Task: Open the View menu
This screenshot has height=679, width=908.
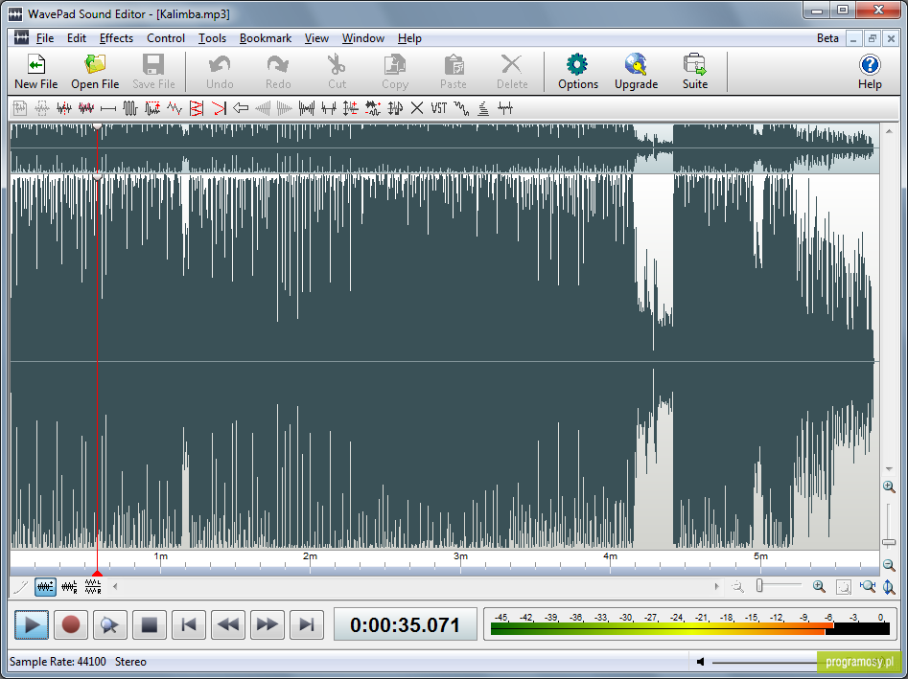Action: click(316, 38)
